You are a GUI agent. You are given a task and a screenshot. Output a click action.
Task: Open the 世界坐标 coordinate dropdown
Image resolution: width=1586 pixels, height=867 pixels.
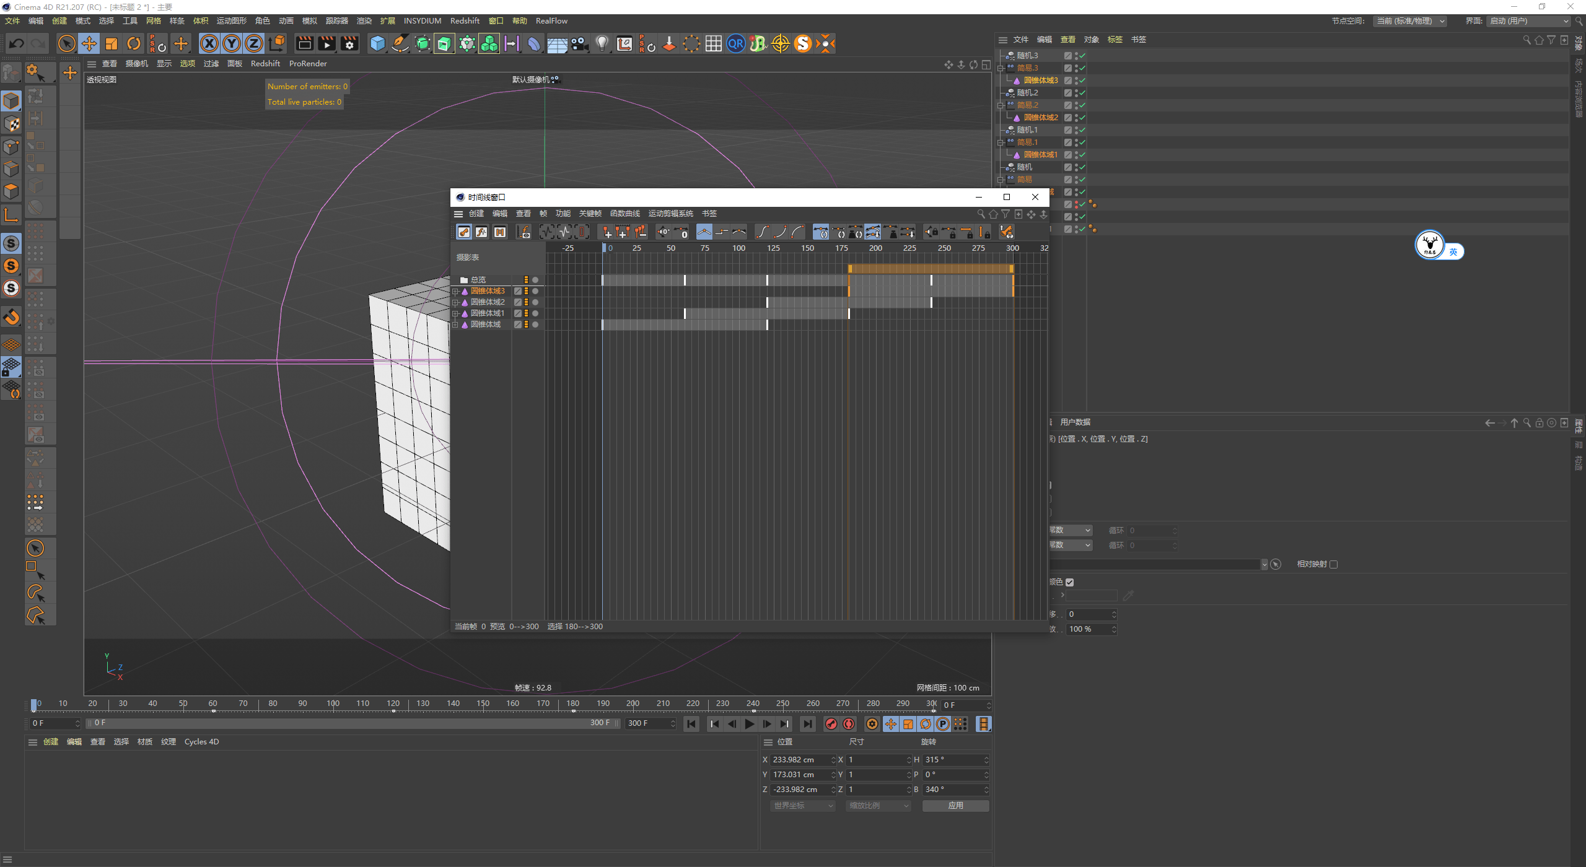tap(803, 806)
